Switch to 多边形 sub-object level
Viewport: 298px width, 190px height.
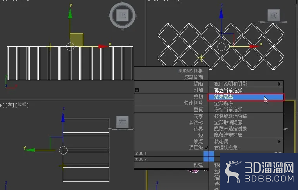196,123
